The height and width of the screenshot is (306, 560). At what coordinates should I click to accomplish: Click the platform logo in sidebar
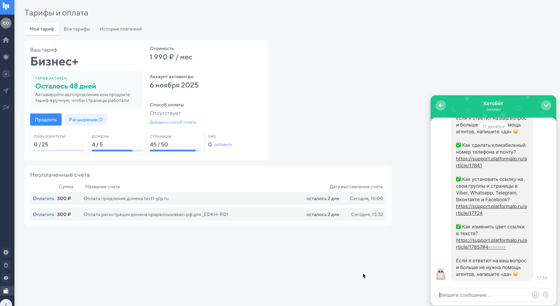coord(6,6)
